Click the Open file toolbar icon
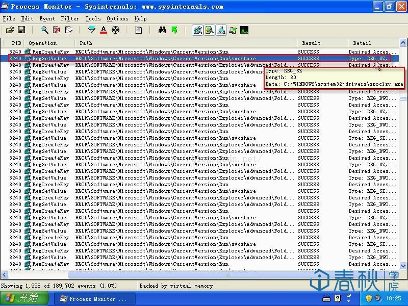The width and height of the screenshot is (408, 306). click(x=10, y=30)
